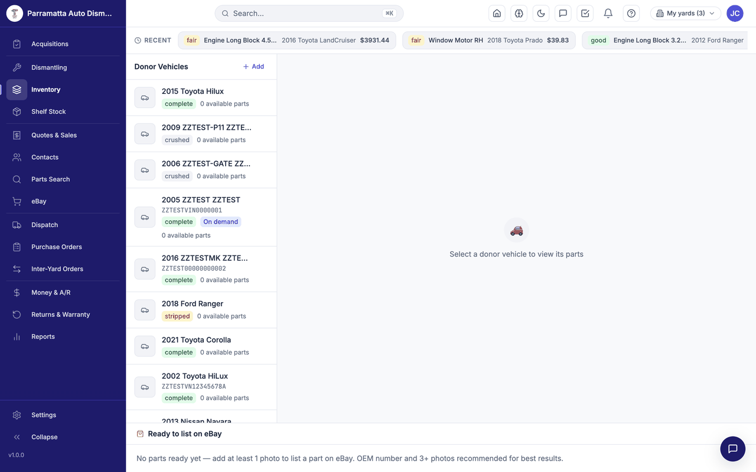Click the Parramatta Auto Dismantlers logo
The height and width of the screenshot is (472, 756).
(14, 13)
